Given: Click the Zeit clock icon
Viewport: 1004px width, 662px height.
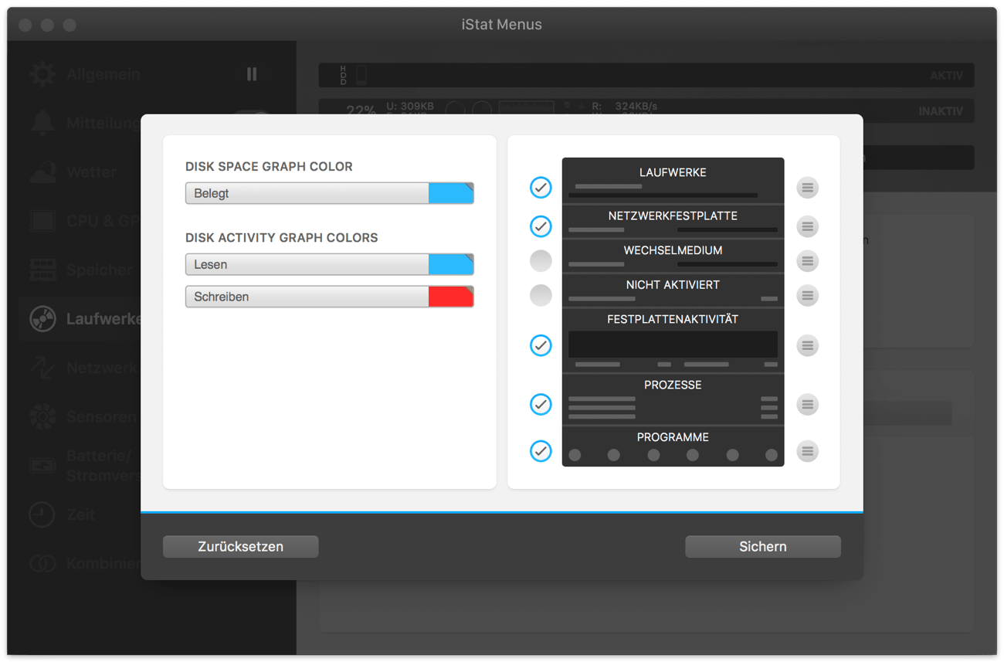Looking at the screenshot, I should tap(42, 514).
